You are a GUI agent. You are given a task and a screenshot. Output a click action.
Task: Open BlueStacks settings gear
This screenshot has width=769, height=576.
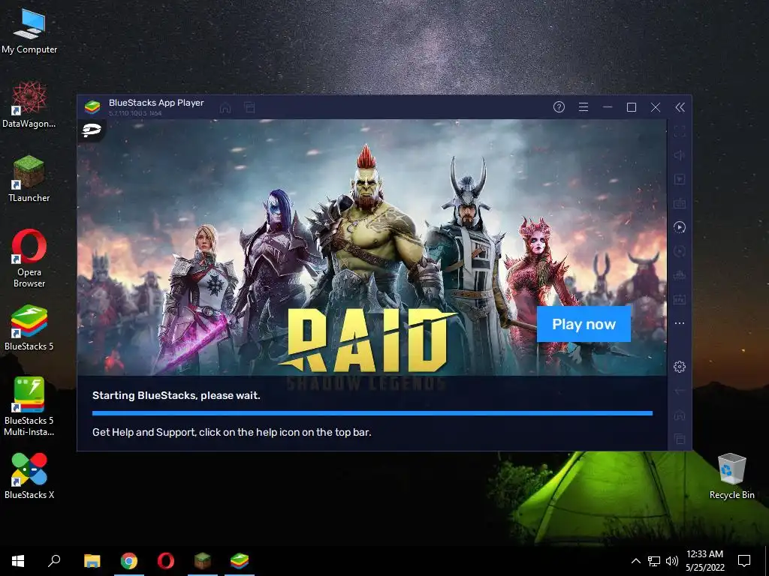679,366
